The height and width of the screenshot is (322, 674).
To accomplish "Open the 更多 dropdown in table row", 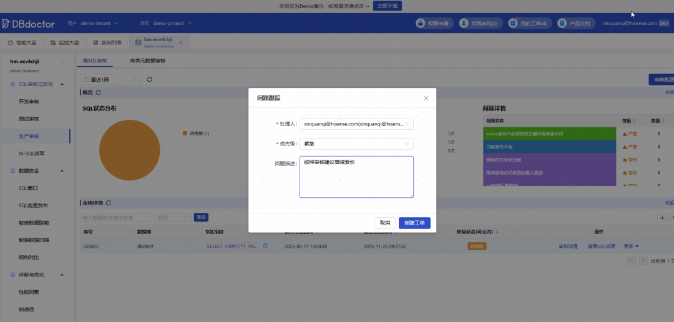I will pos(631,246).
